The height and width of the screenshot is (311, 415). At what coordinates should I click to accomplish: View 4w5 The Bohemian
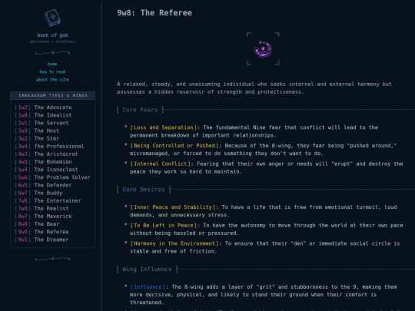[43, 162]
